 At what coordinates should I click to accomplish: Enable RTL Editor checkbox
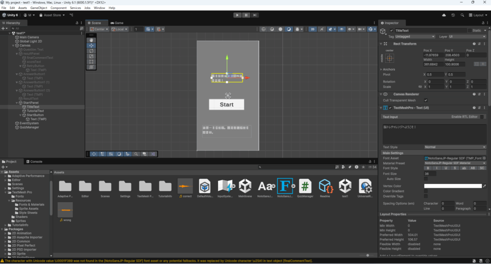pyautogui.click(x=482, y=117)
